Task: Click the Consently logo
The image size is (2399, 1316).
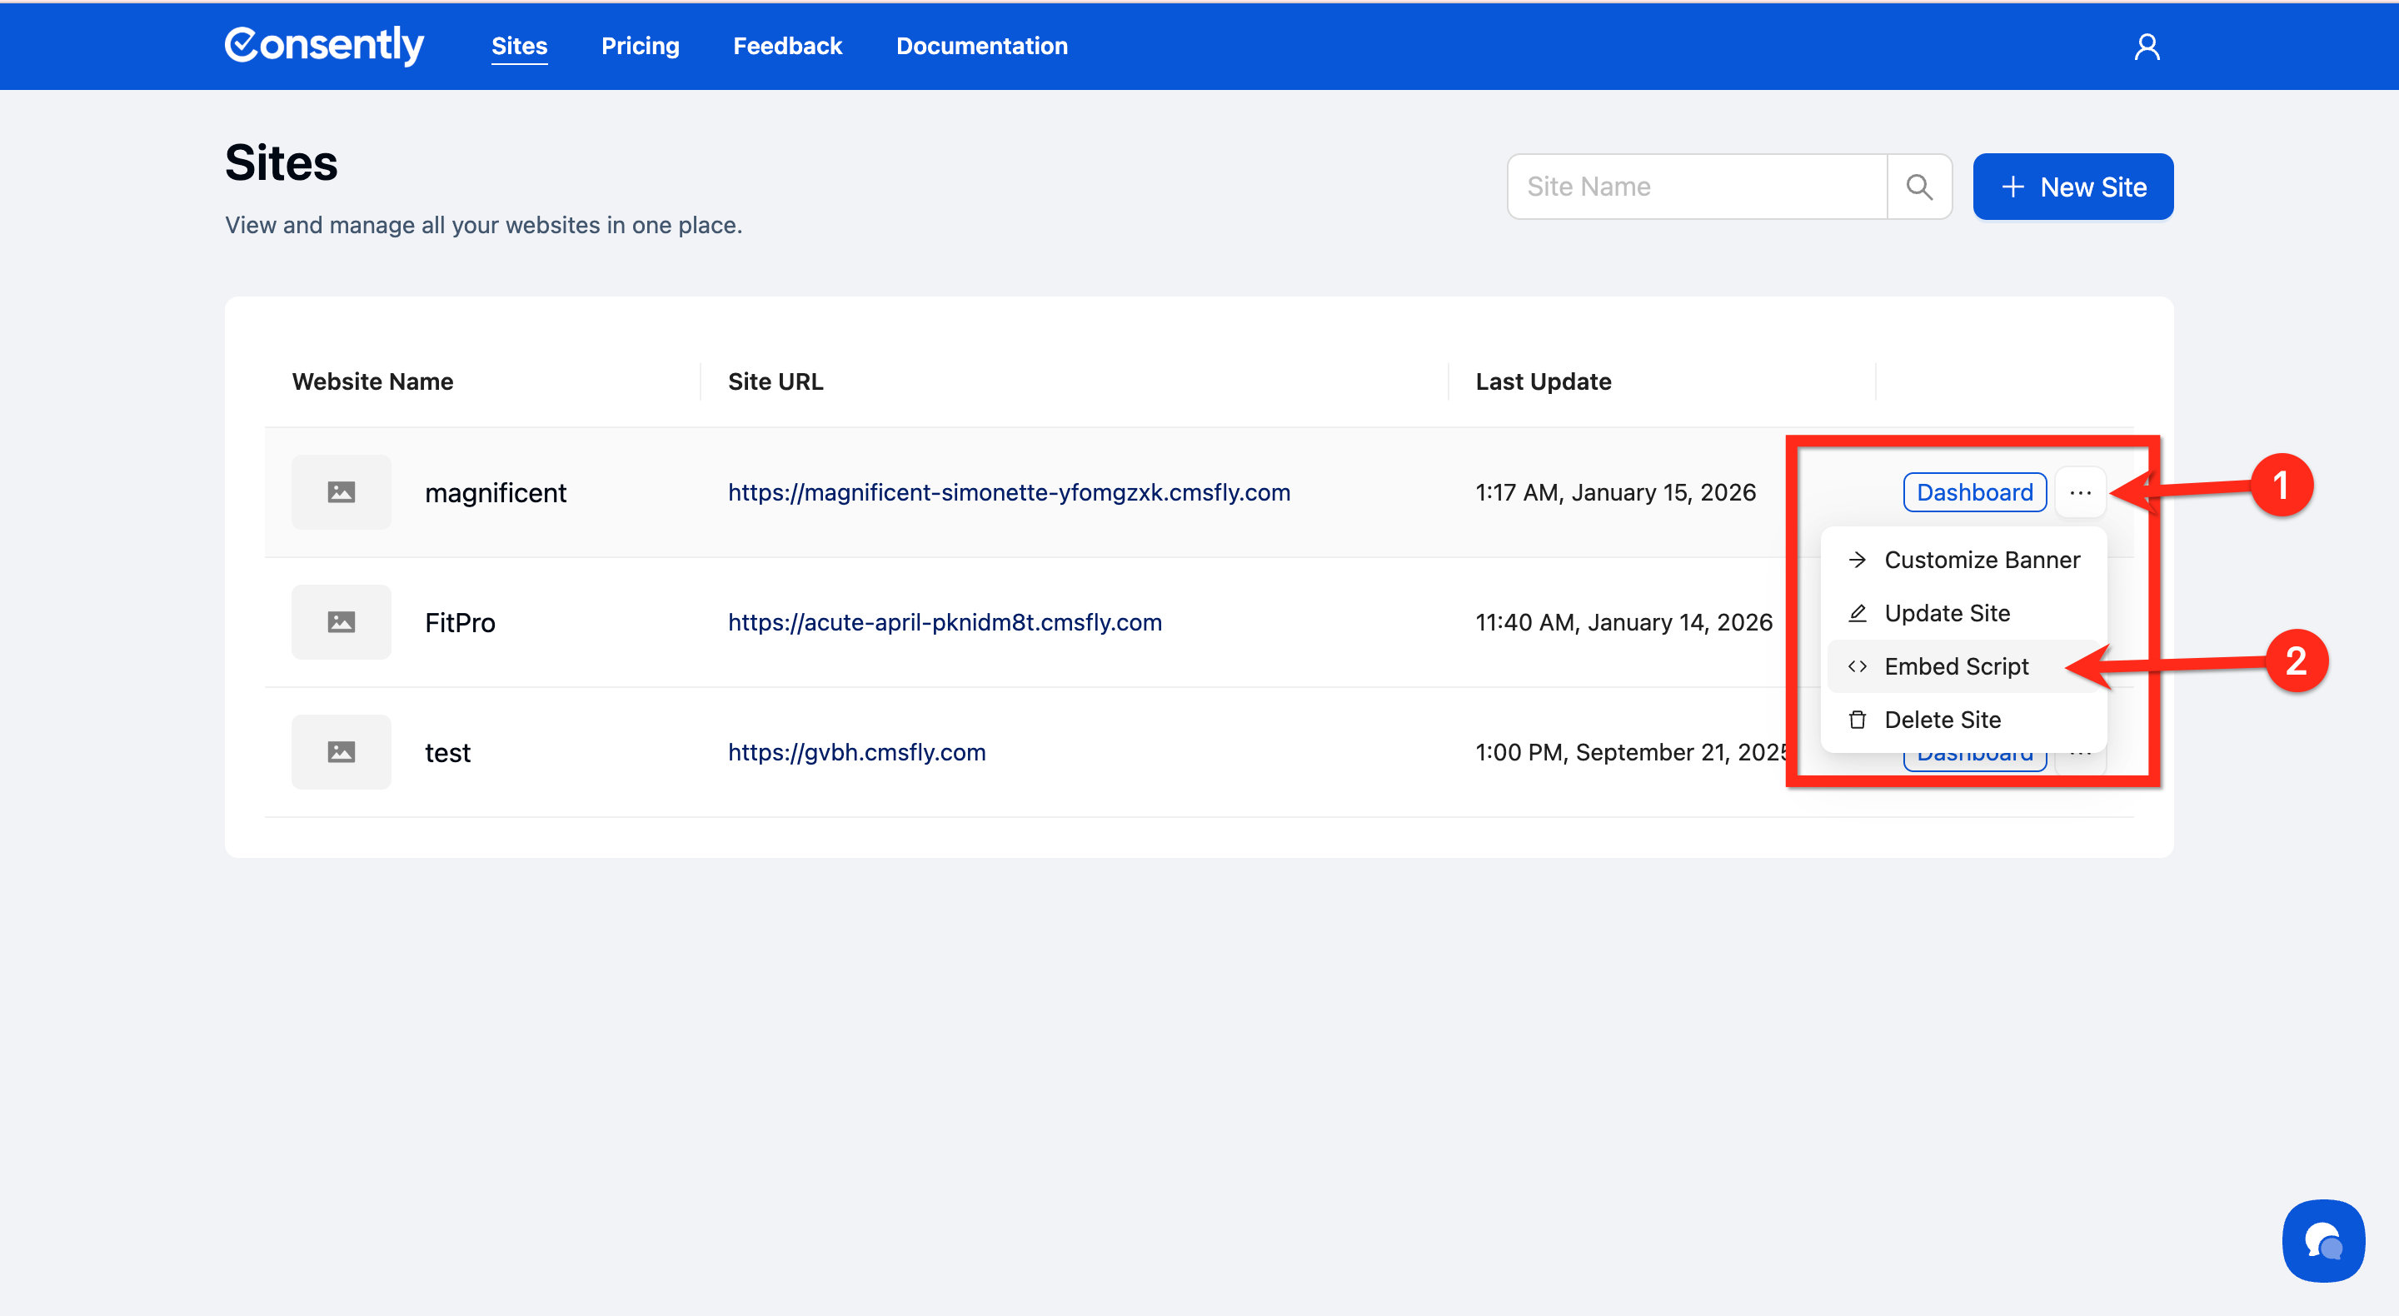Action: coord(324,45)
